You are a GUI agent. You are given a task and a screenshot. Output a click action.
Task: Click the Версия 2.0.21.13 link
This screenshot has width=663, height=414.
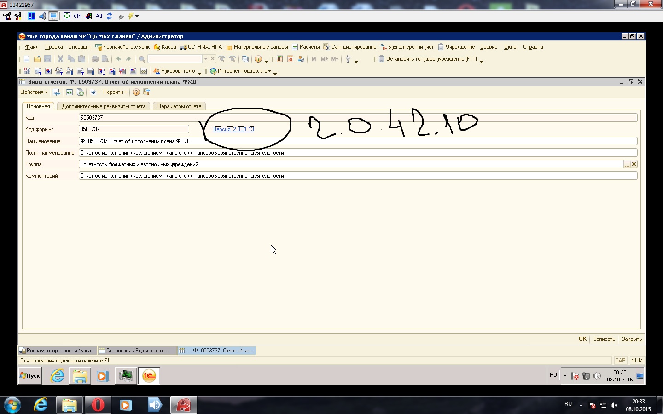(233, 129)
